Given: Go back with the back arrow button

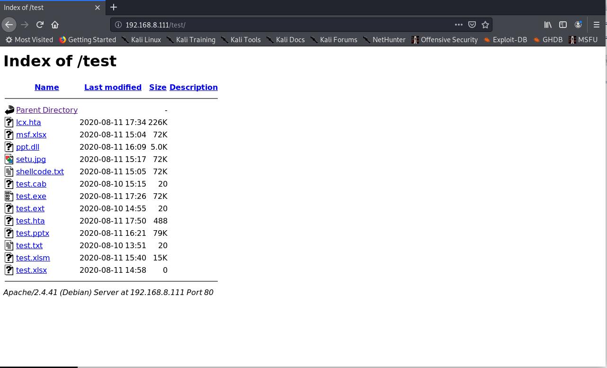Looking at the screenshot, I should pyautogui.click(x=9, y=25).
